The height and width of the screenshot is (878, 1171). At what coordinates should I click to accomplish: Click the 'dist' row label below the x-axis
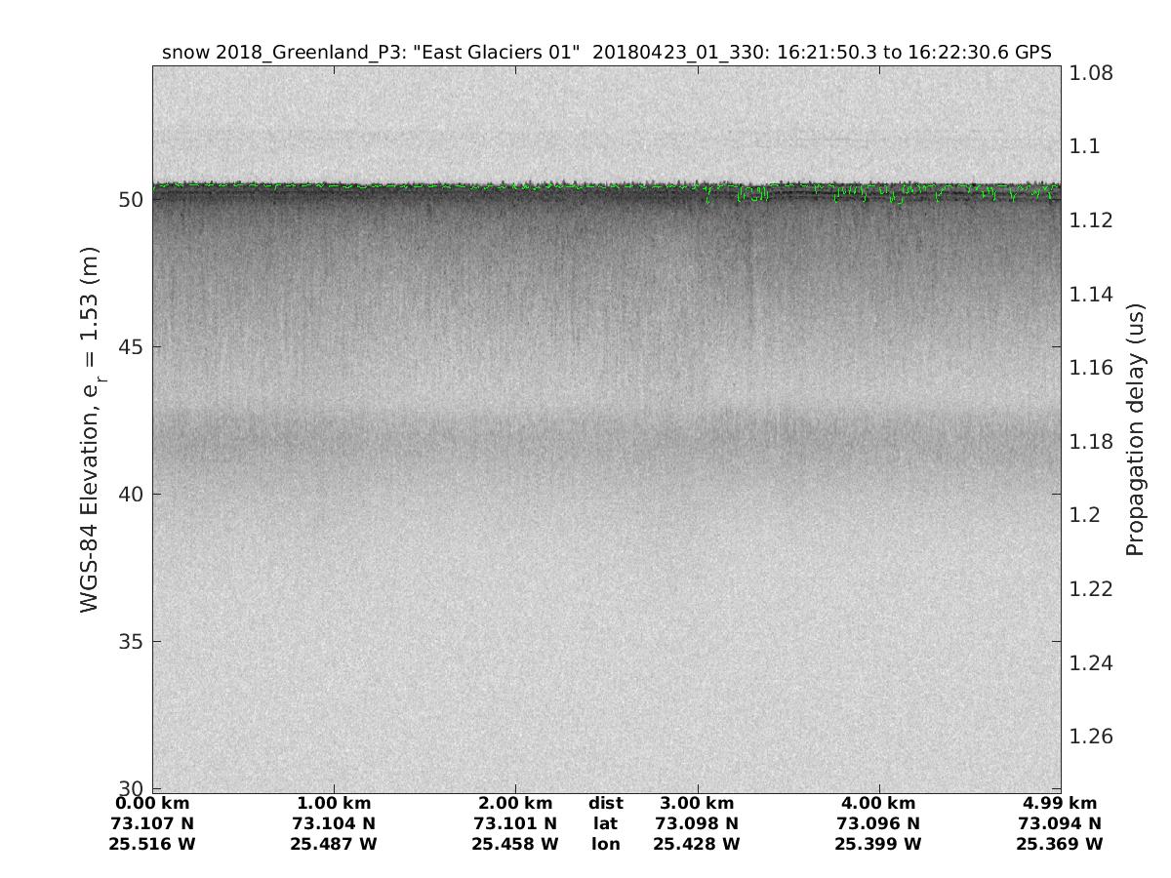(605, 804)
